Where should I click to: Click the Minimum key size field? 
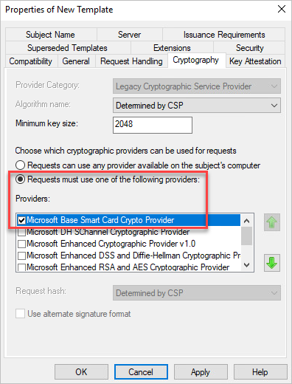[153, 125]
